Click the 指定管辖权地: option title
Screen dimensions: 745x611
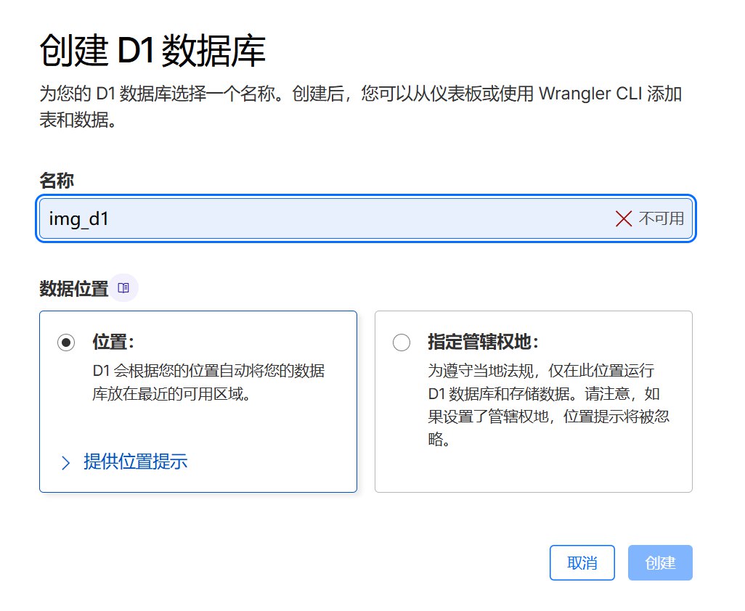point(483,343)
